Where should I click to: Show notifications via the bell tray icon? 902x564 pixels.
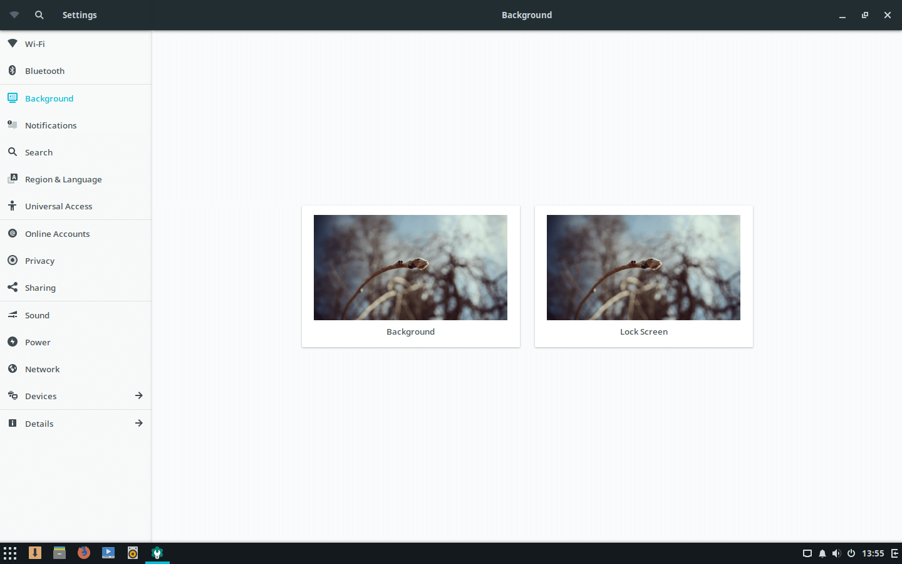pos(822,553)
